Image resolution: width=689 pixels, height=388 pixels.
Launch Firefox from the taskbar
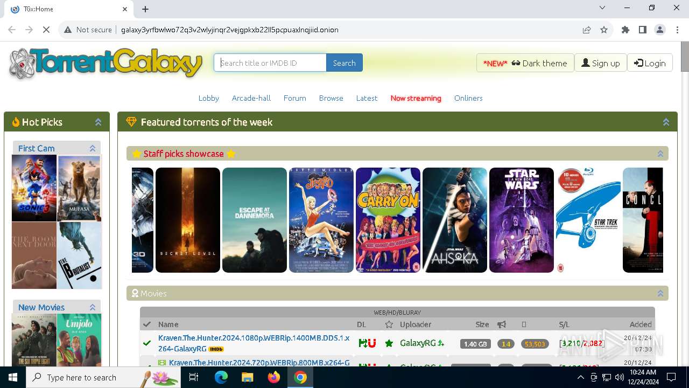coord(274,377)
